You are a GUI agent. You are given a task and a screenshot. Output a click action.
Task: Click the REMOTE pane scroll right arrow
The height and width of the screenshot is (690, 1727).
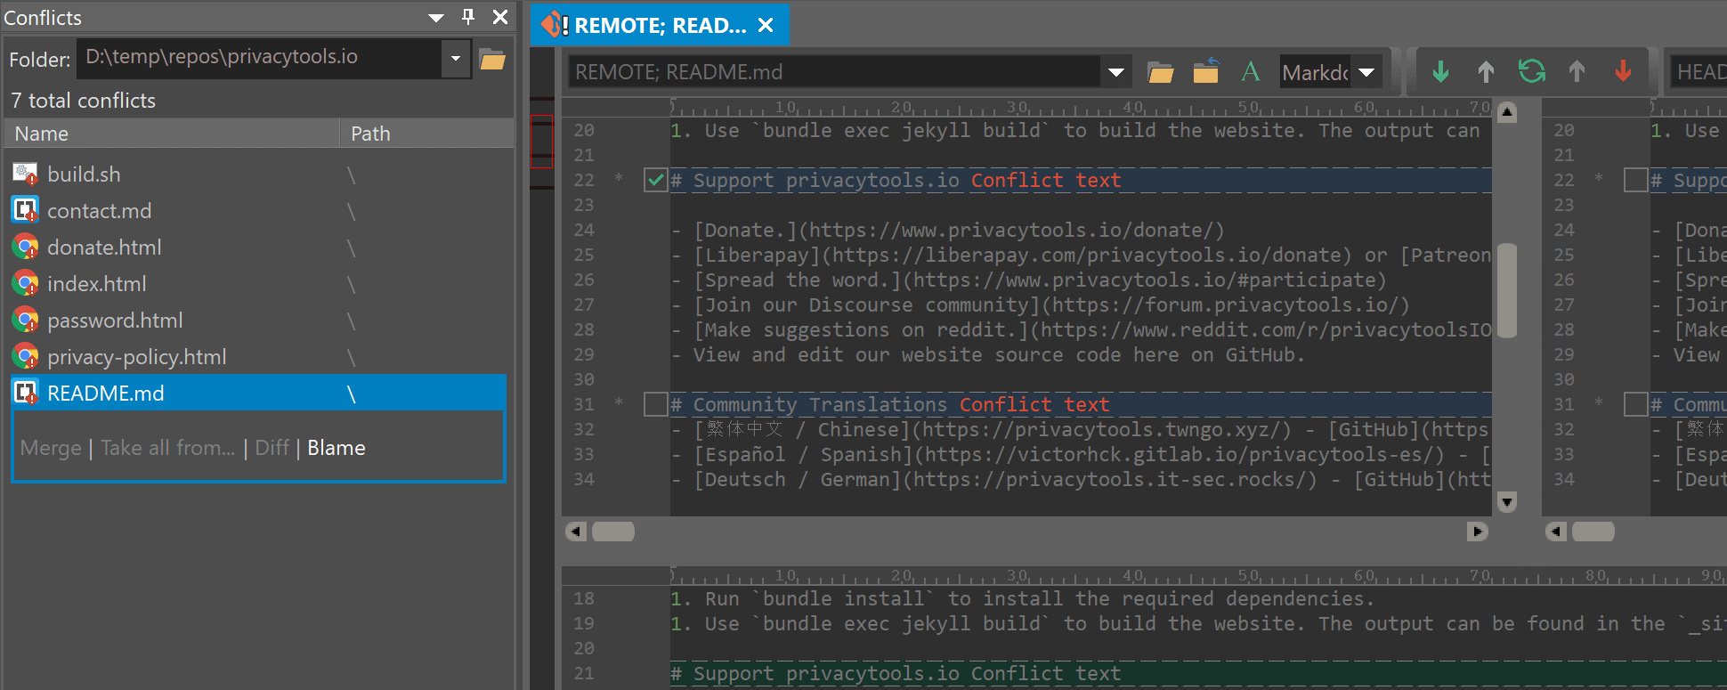(x=1477, y=532)
